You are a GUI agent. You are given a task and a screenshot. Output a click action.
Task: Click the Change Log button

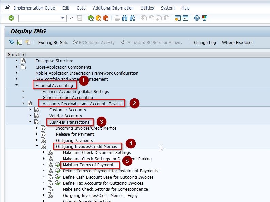point(205,43)
